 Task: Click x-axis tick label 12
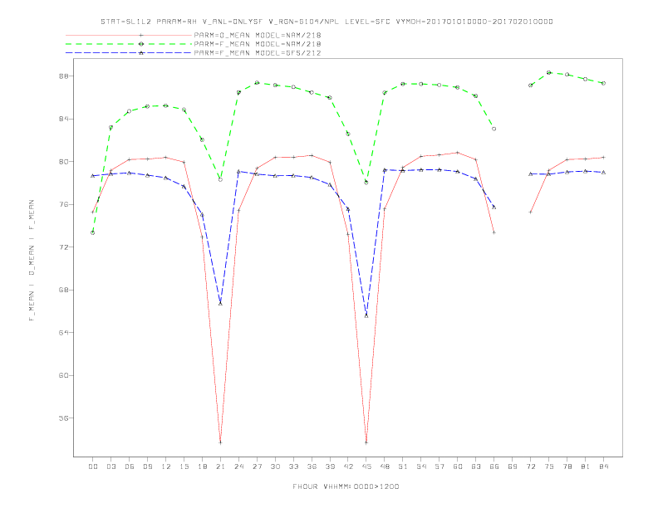point(166,466)
